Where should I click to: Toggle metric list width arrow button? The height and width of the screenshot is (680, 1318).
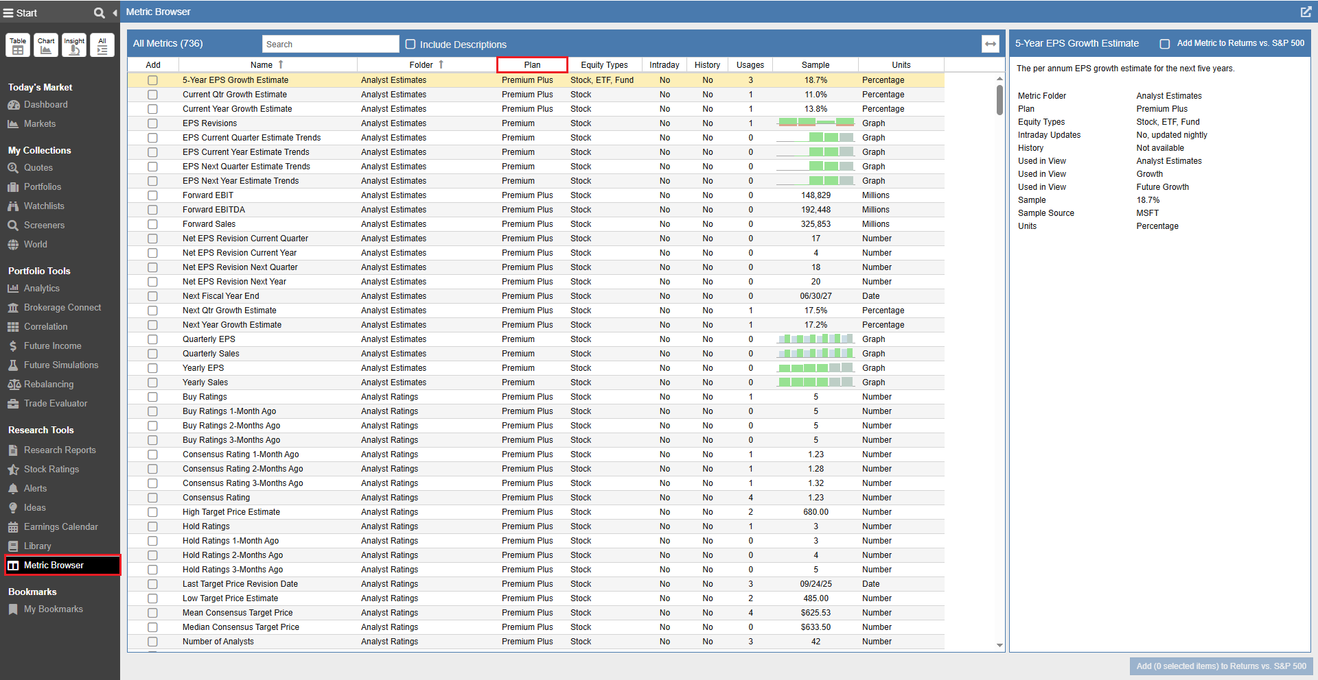tap(990, 44)
